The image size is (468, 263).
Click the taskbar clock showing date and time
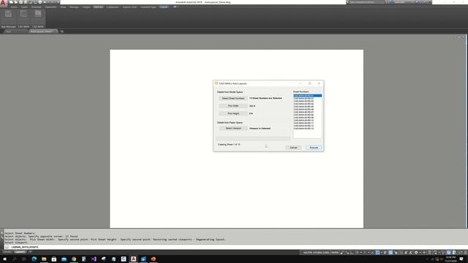click(x=450, y=259)
